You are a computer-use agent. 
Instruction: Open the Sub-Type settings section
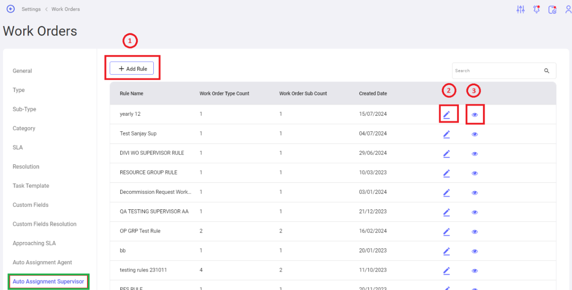(25, 109)
